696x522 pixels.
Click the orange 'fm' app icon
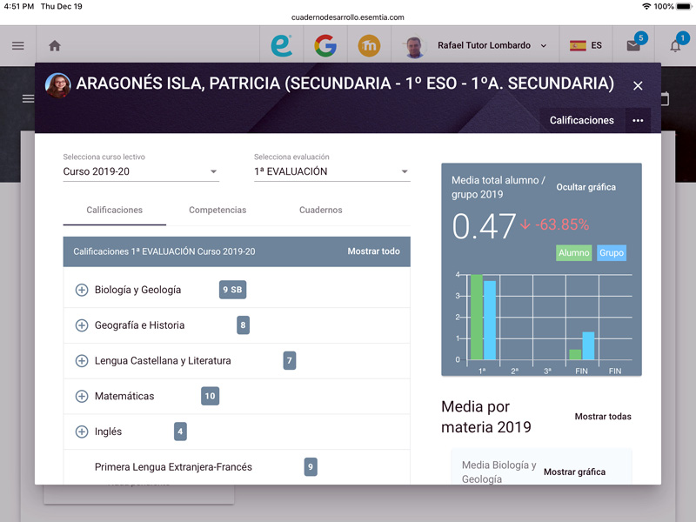click(x=369, y=46)
